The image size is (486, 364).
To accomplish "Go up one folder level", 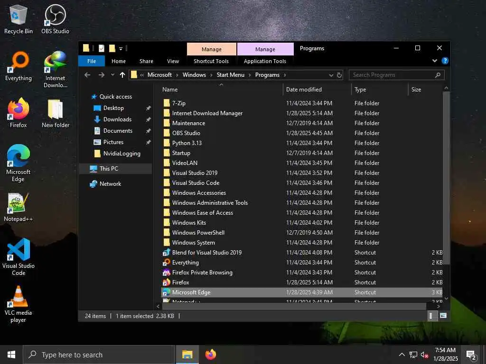I will point(122,75).
